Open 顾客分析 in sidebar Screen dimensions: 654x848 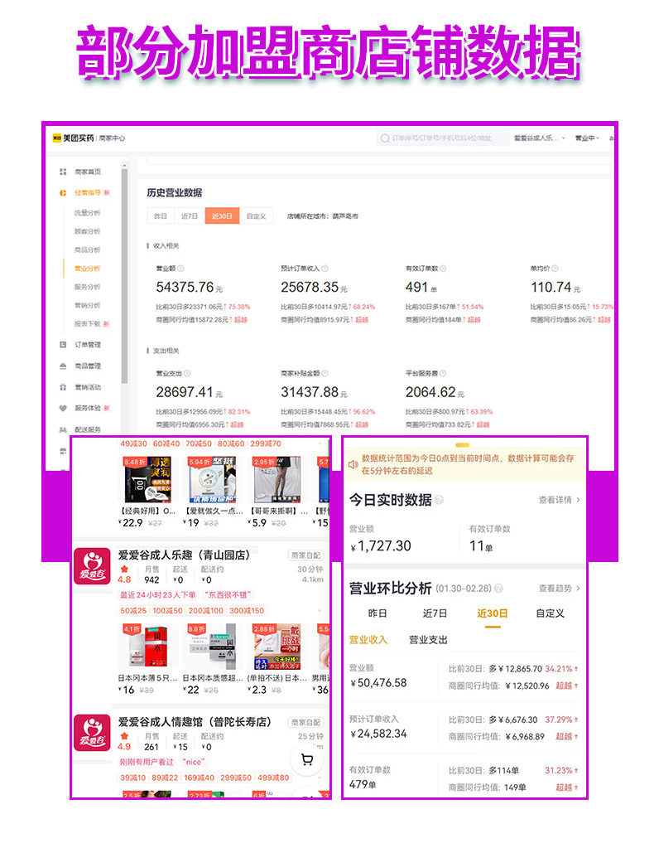pyautogui.click(x=88, y=231)
